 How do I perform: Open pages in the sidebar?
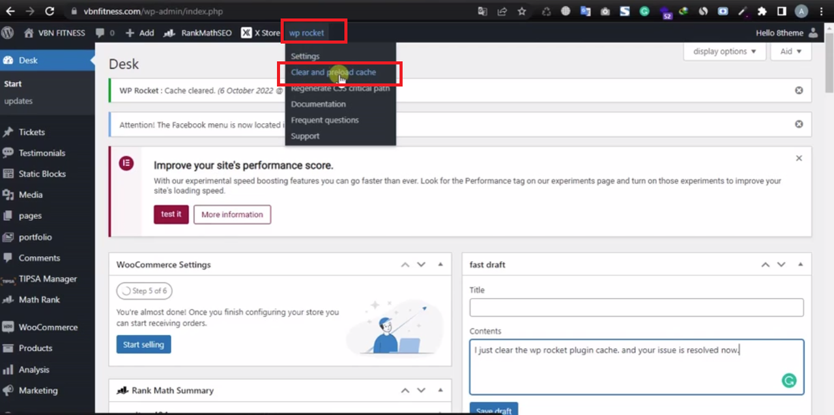pyautogui.click(x=48, y=216)
